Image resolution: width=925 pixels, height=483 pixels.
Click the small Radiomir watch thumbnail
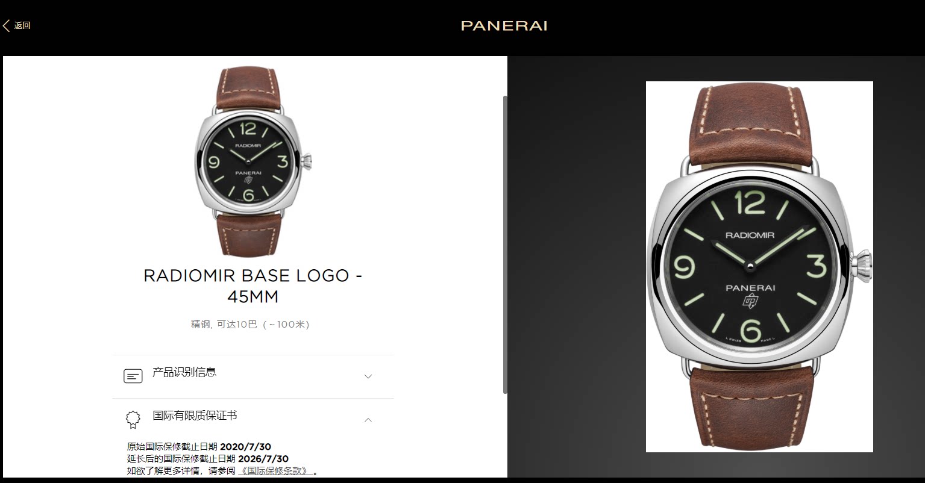(253, 161)
